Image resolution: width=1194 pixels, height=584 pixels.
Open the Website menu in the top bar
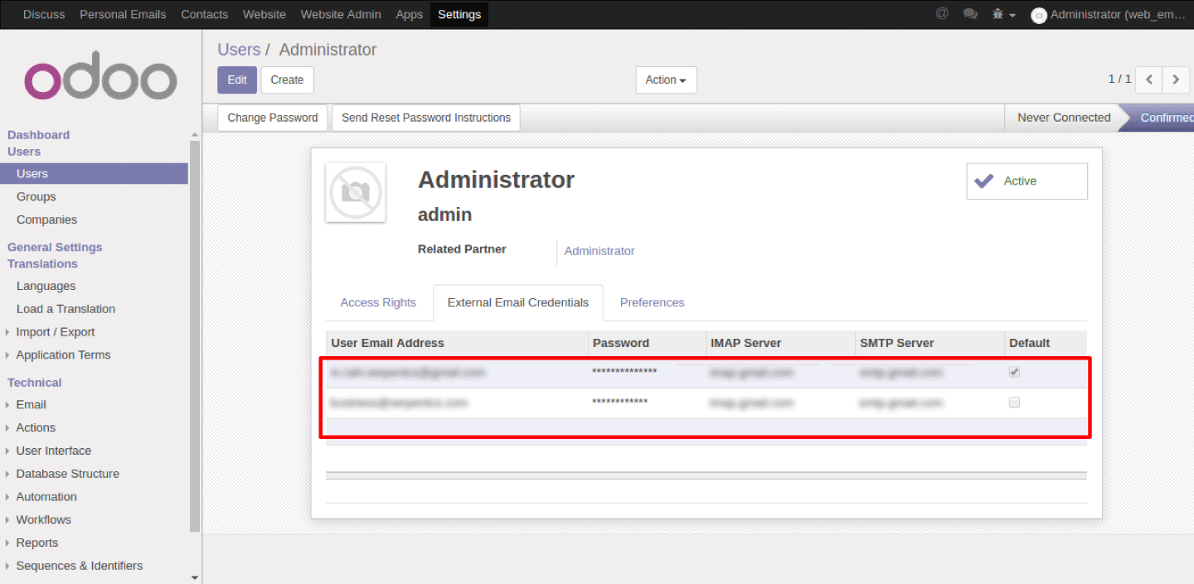[x=264, y=14]
